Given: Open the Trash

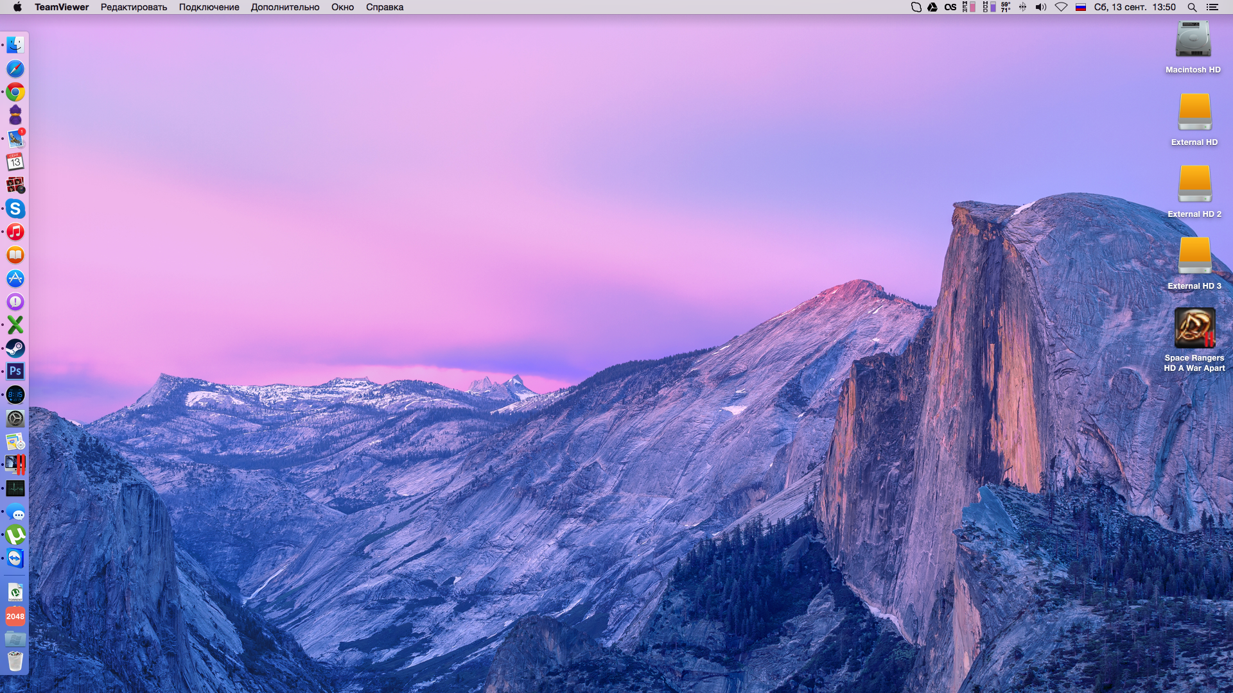Looking at the screenshot, I should (x=15, y=661).
